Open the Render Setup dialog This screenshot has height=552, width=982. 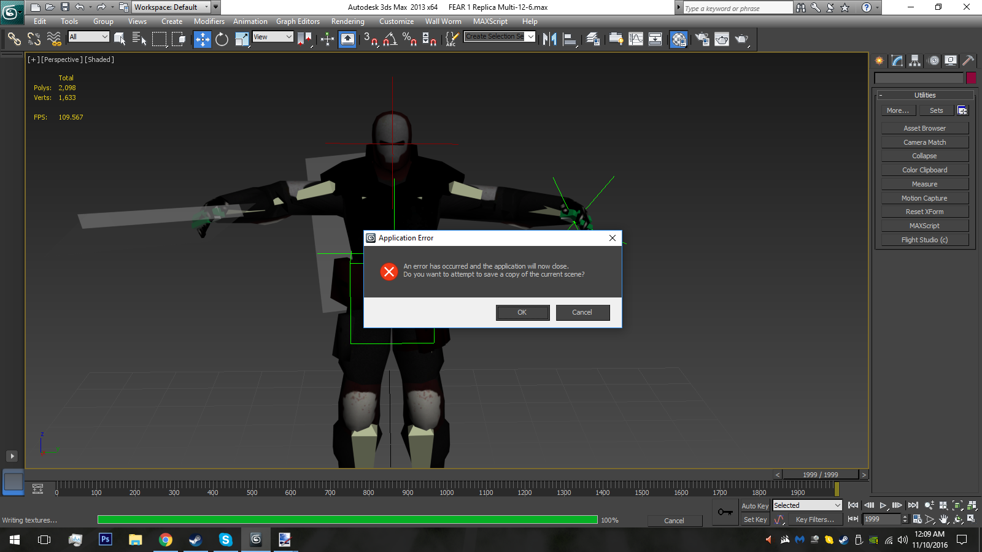[702, 39]
